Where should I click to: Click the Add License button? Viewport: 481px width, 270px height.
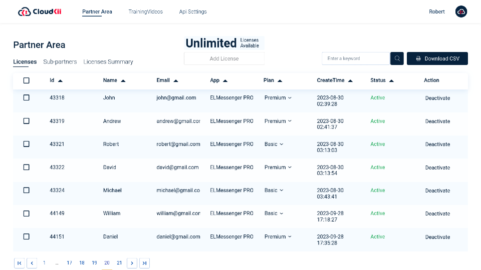[x=224, y=58]
